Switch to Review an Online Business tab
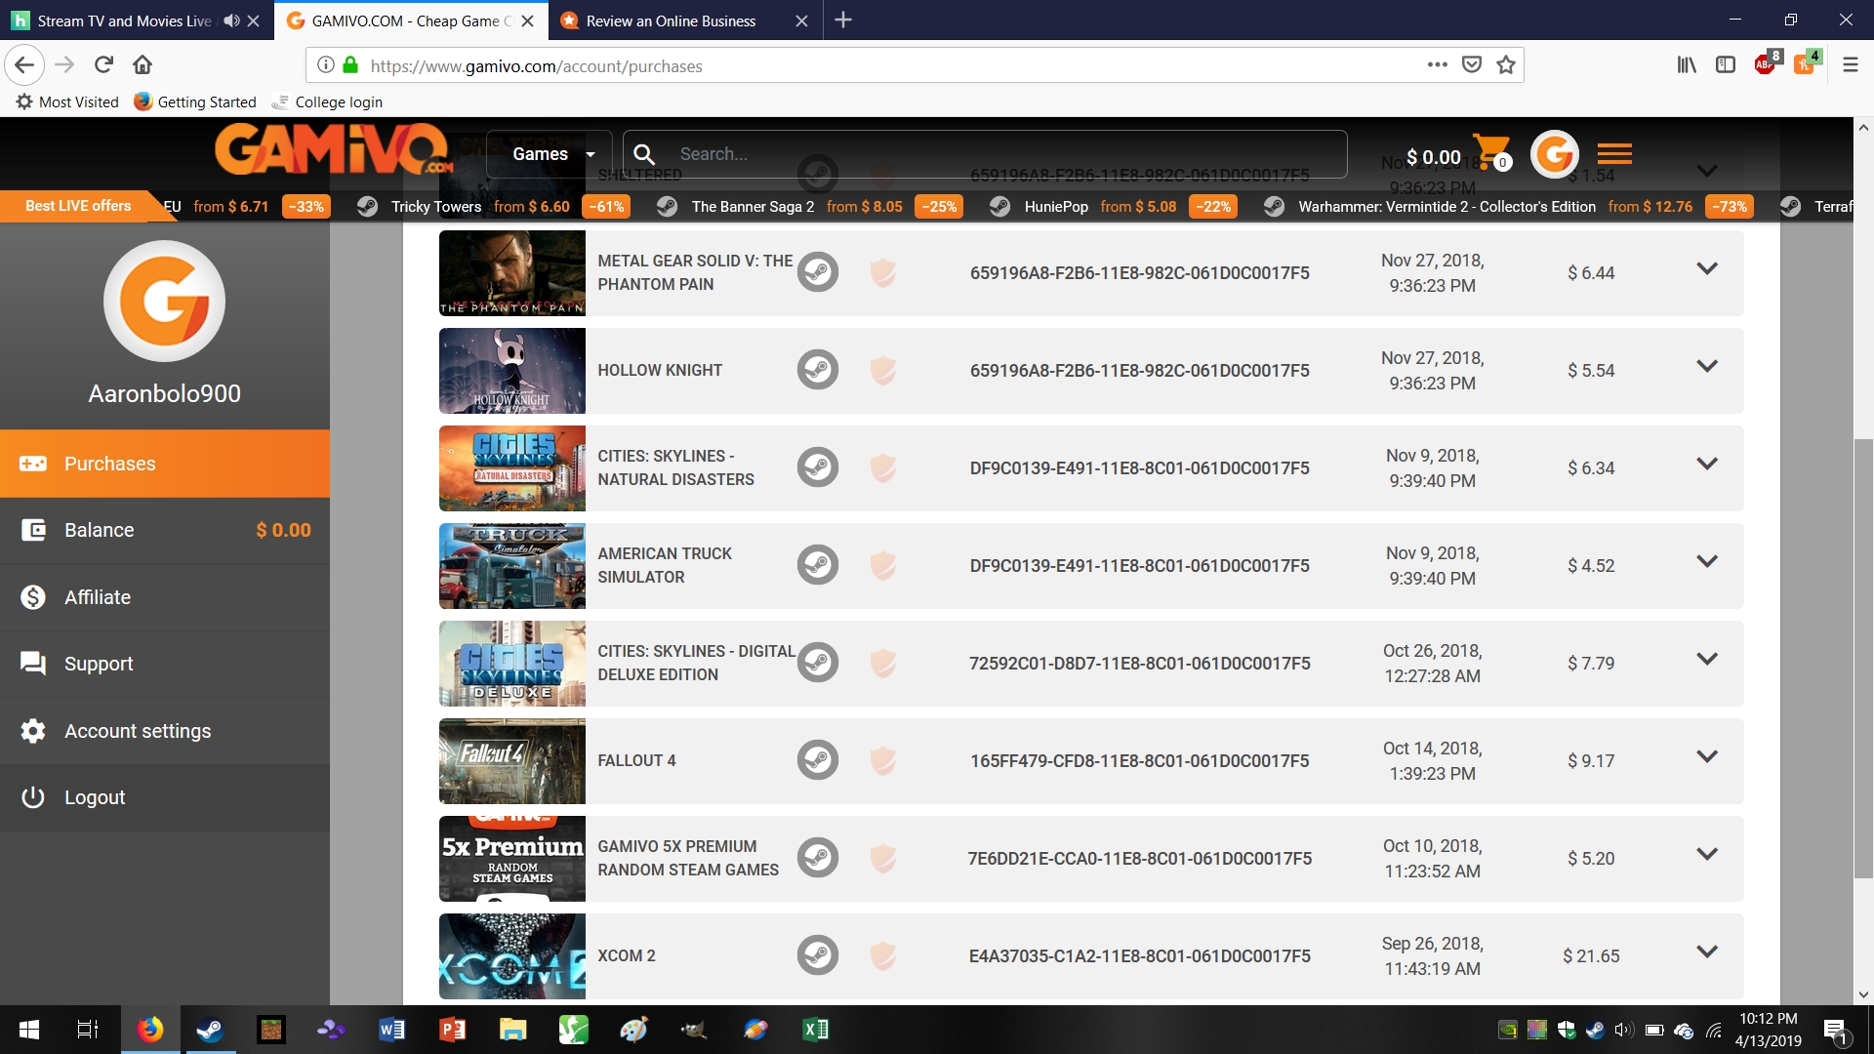 click(x=672, y=20)
